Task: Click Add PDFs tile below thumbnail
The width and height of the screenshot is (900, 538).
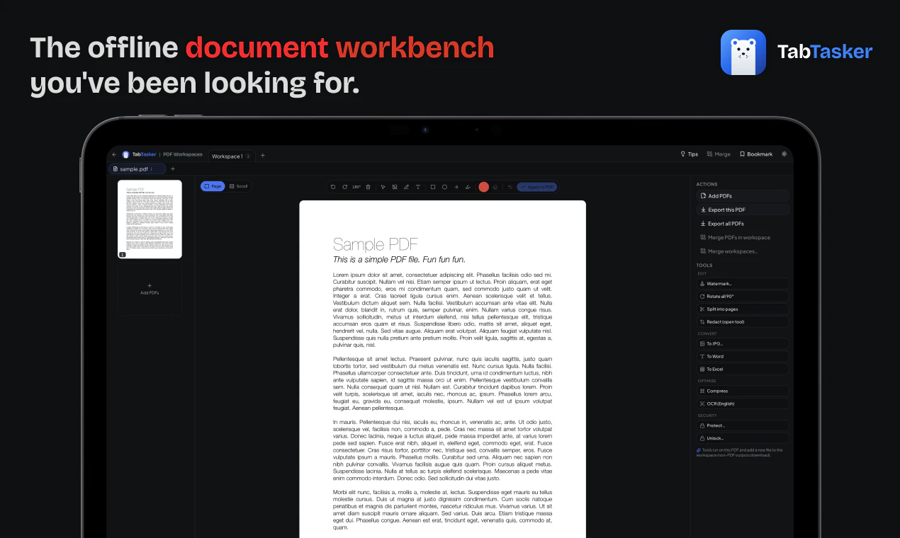Action: coord(150,289)
